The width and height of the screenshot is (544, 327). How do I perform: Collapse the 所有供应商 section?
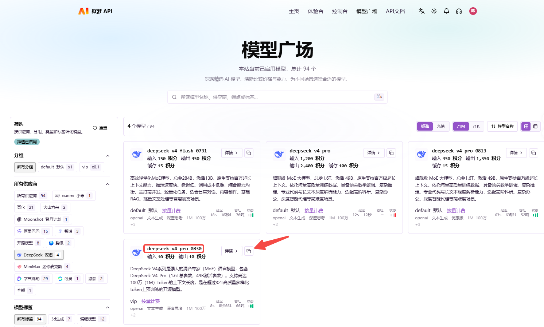pos(108,184)
